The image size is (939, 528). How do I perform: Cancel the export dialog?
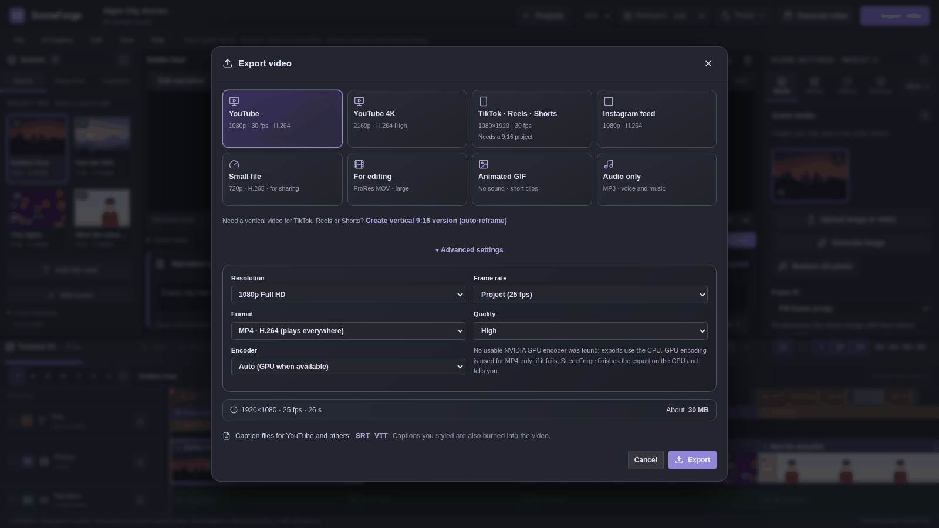pyautogui.click(x=646, y=460)
